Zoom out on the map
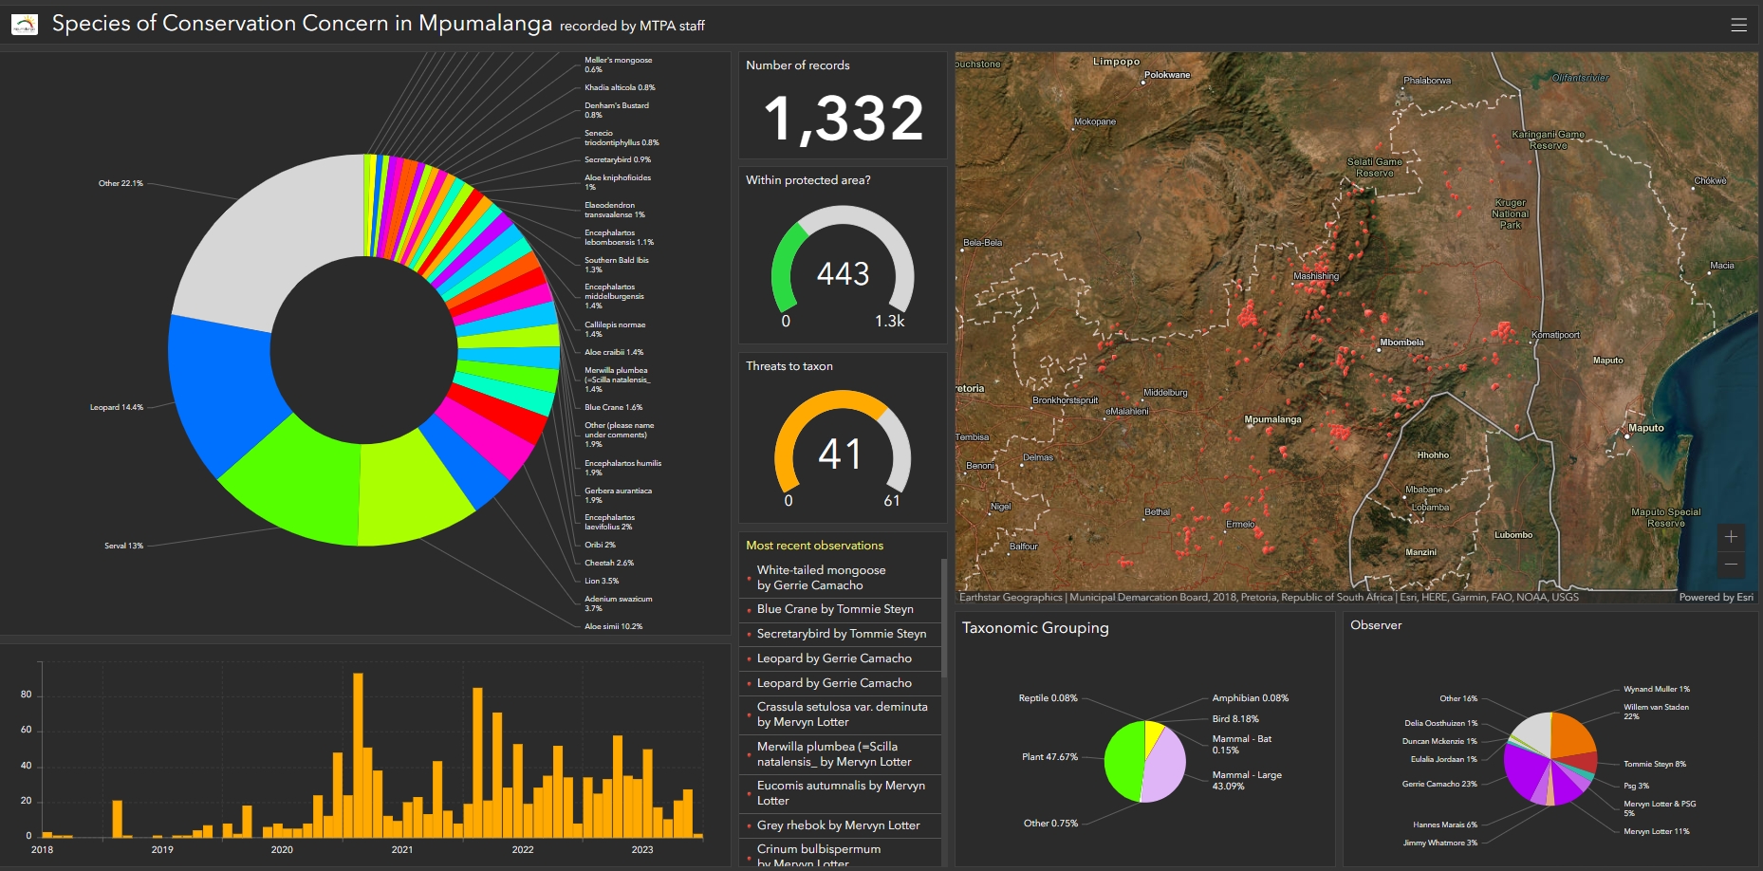 (x=1732, y=565)
